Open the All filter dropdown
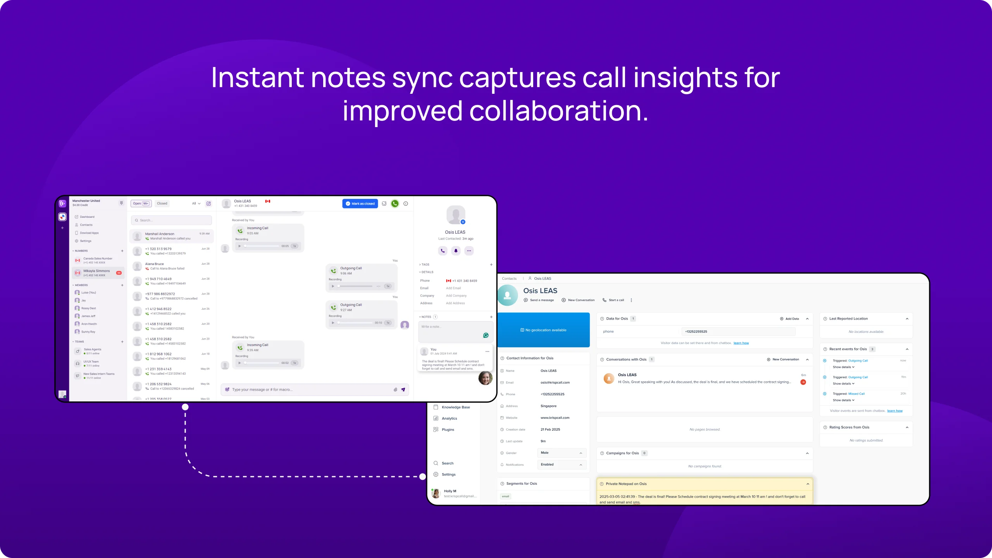The image size is (992, 558). click(196, 203)
